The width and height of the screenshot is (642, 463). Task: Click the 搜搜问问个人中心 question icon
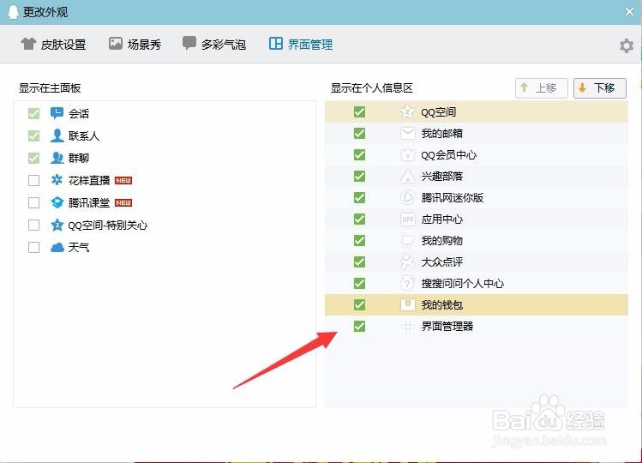click(x=407, y=283)
